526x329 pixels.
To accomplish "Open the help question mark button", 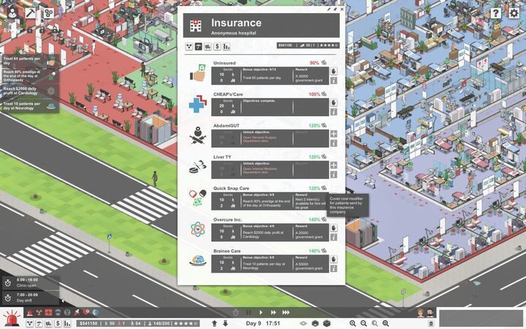I will [495, 13].
